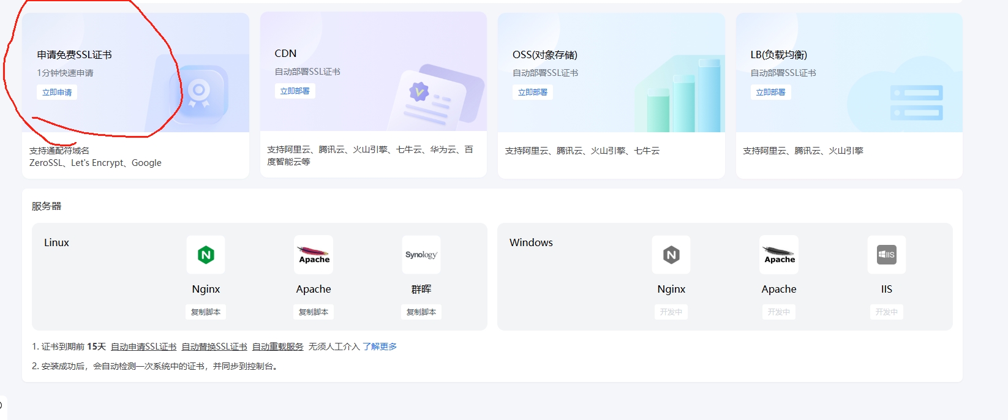The height and width of the screenshot is (420, 1008).
Task: Click the 服务器 section heading
Action: point(47,206)
